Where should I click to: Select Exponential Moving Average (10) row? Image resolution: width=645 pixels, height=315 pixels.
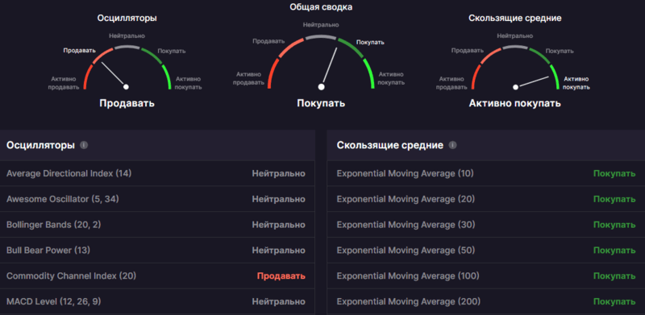pos(486,173)
